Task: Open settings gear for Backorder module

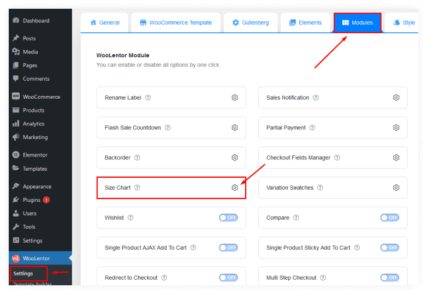Action: coord(234,158)
